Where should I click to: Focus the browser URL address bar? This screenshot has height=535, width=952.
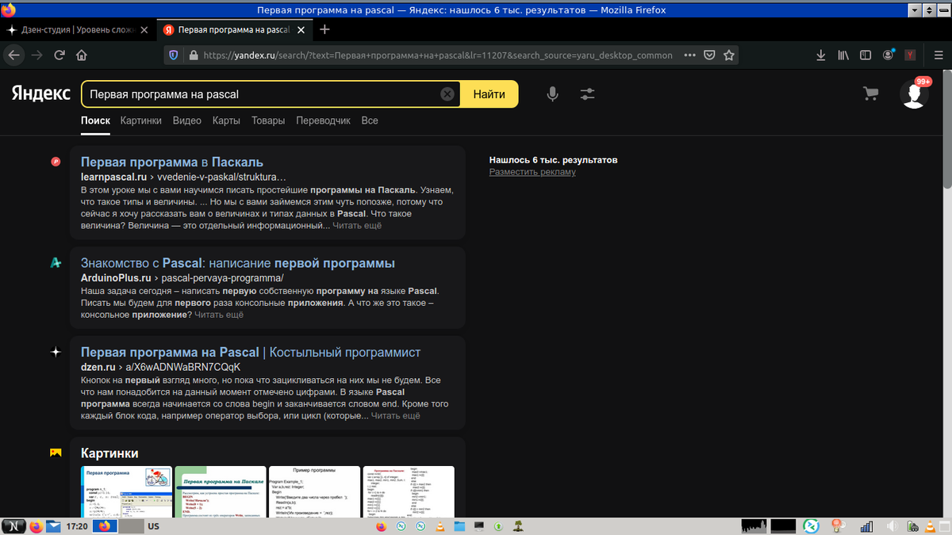[x=436, y=55]
